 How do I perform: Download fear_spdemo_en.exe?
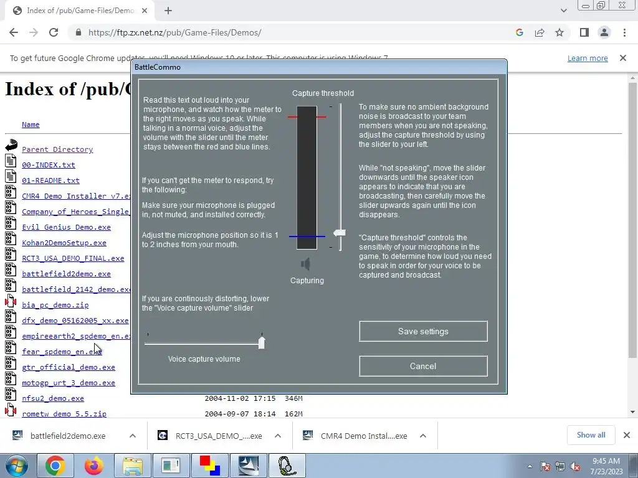point(62,352)
